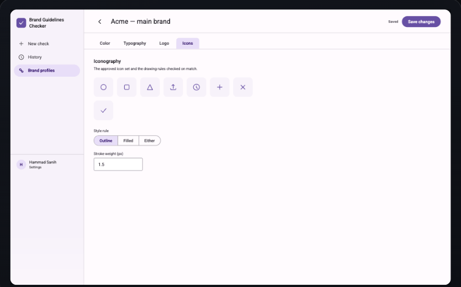461x287 pixels.
Task: Click the Hammad Sanih user name
Action: 43,162
